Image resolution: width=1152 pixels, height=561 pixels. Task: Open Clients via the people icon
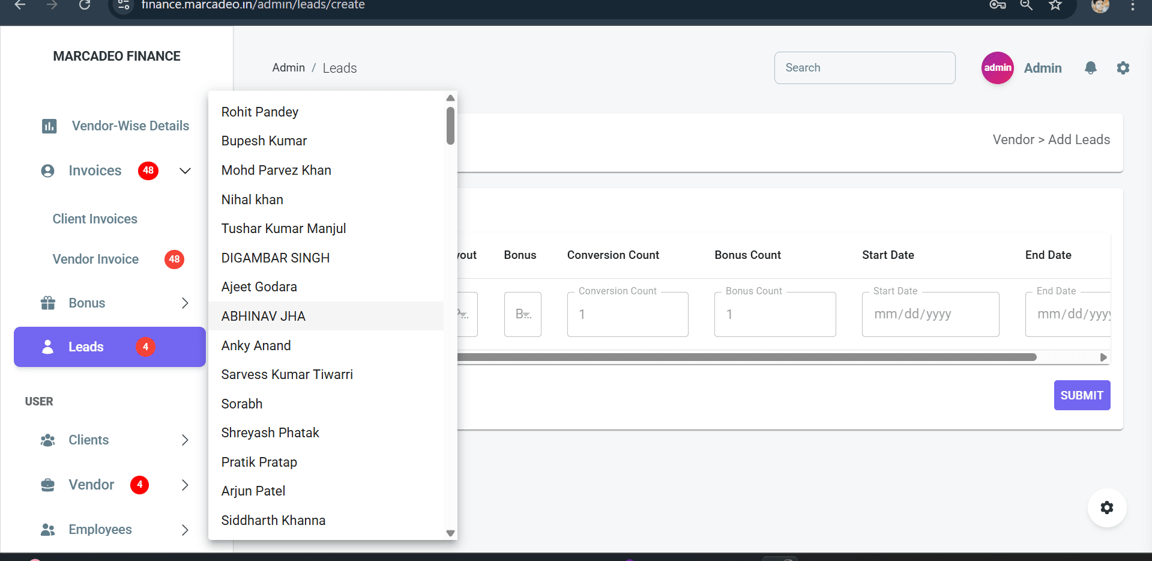[47, 440]
